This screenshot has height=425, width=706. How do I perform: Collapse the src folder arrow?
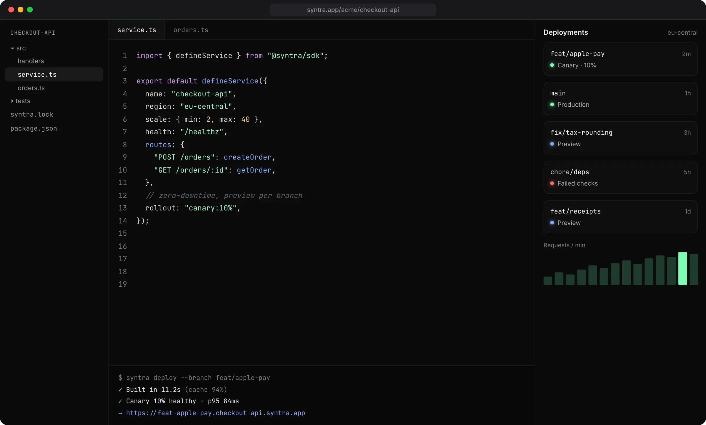(x=12, y=48)
